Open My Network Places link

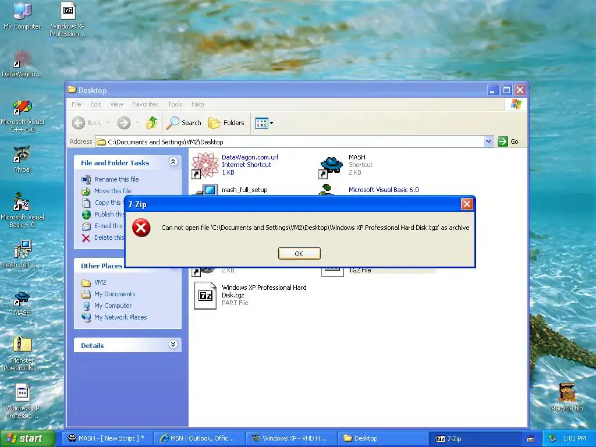(x=120, y=317)
